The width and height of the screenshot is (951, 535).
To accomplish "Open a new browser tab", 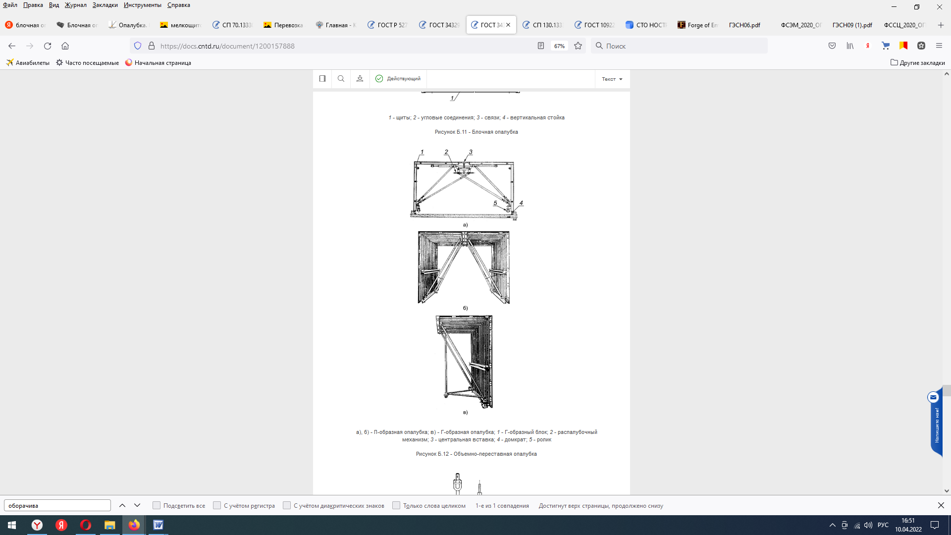I will coord(941,25).
